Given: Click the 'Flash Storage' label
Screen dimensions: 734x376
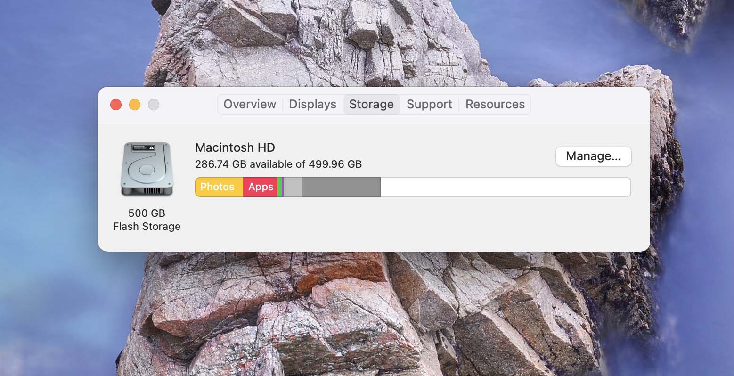Looking at the screenshot, I should (147, 226).
